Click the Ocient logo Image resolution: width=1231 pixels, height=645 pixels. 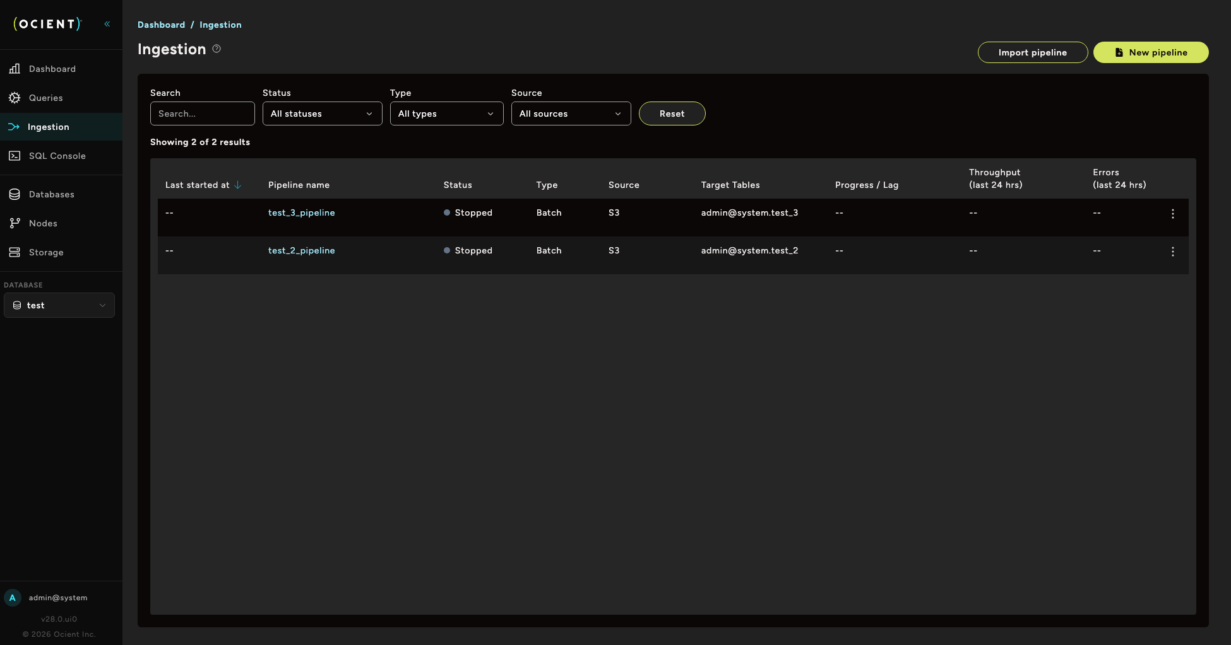(47, 24)
